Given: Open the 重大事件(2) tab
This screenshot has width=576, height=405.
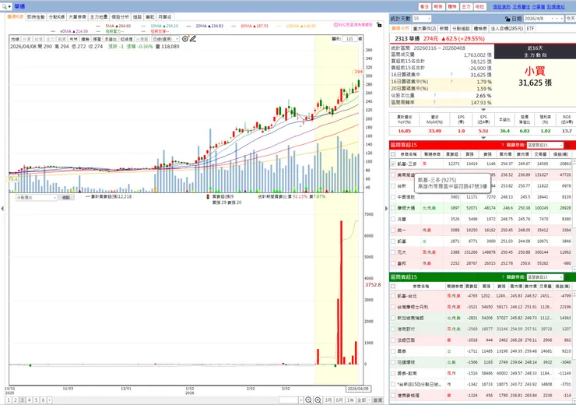Looking at the screenshot, I should (424, 28).
